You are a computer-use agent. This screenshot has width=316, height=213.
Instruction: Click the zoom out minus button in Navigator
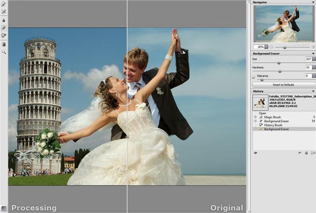click(271, 47)
